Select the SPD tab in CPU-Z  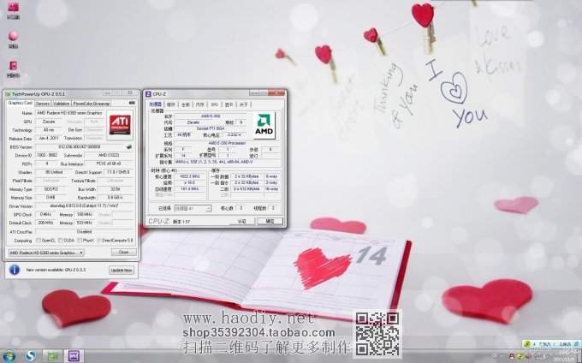[214, 104]
